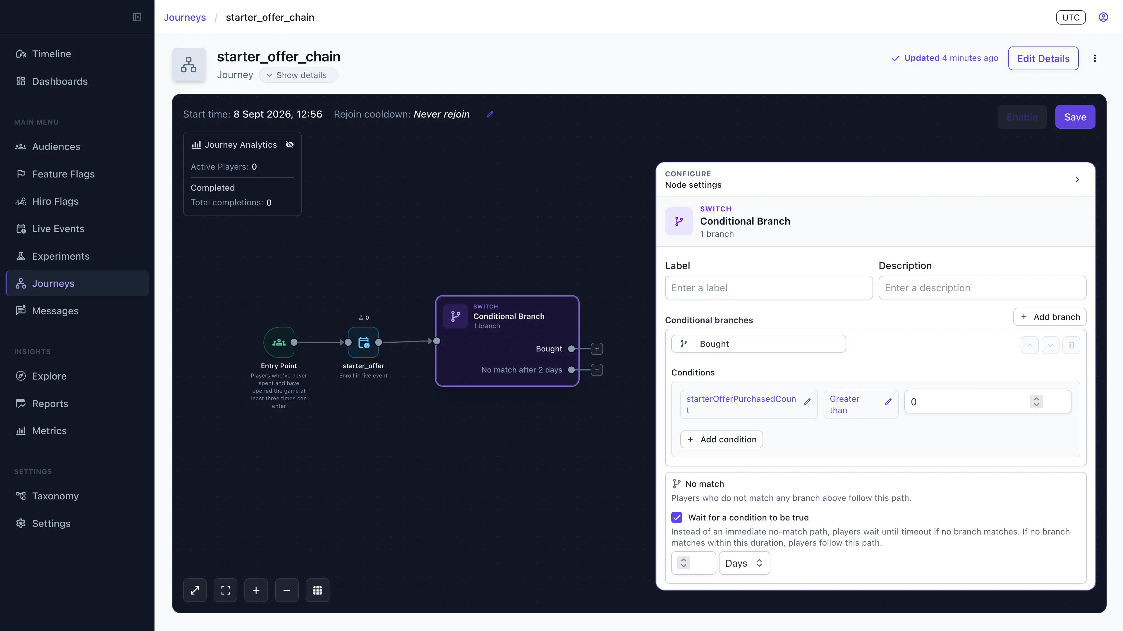Viewport: 1123px width, 631px height.
Task: Open Live Events in the sidebar
Action: point(77,229)
